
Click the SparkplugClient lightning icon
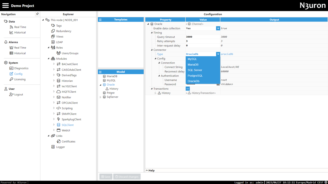pyautogui.click(x=58, y=119)
